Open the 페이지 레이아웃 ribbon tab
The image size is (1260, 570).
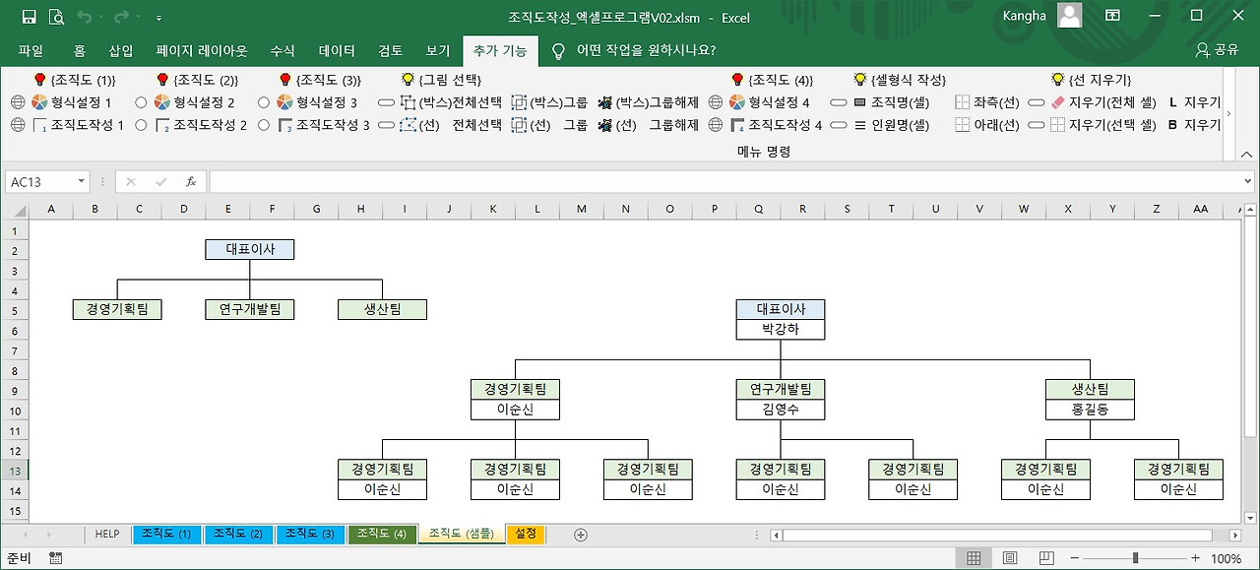pyautogui.click(x=202, y=50)
